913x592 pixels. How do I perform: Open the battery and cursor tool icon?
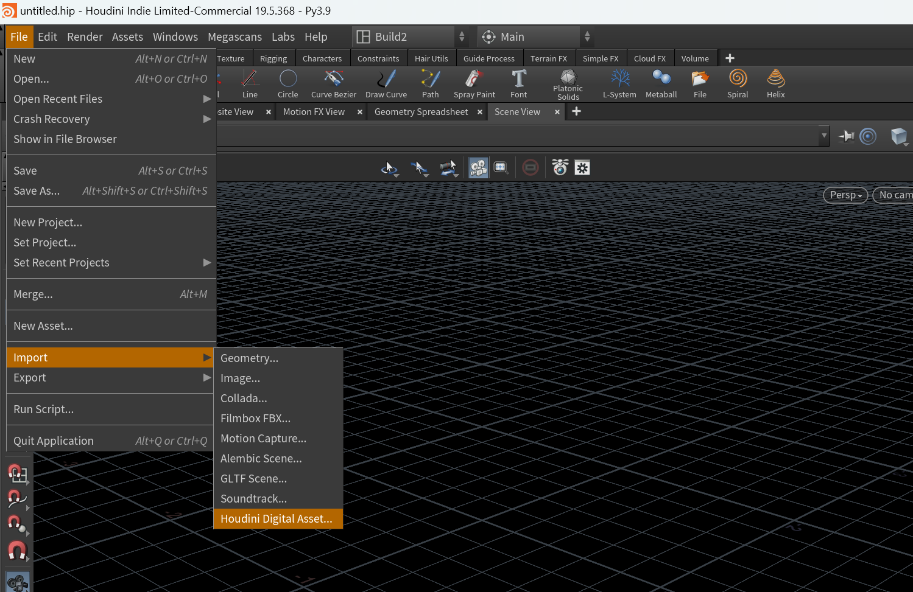[448, 168]
